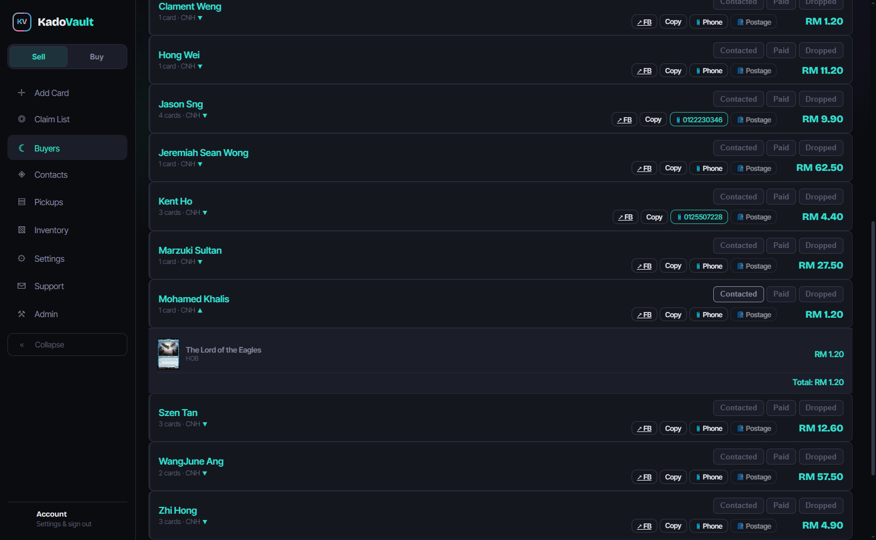Image resolution: width=876 pixels, height=540 pixels.
Task: Copy details for Kent Ho
Action: point(654,217)
